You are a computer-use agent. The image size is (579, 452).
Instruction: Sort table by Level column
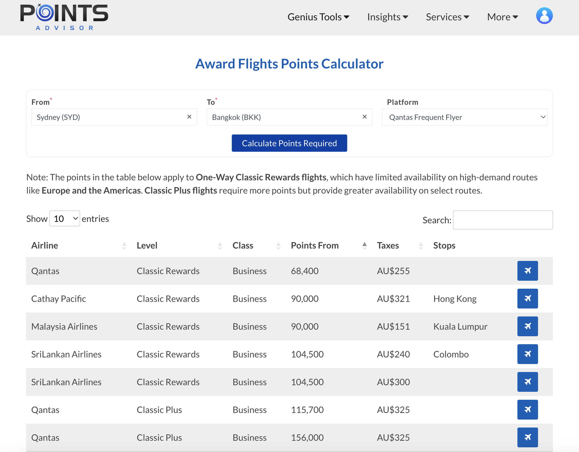click(x=180, y=246)
